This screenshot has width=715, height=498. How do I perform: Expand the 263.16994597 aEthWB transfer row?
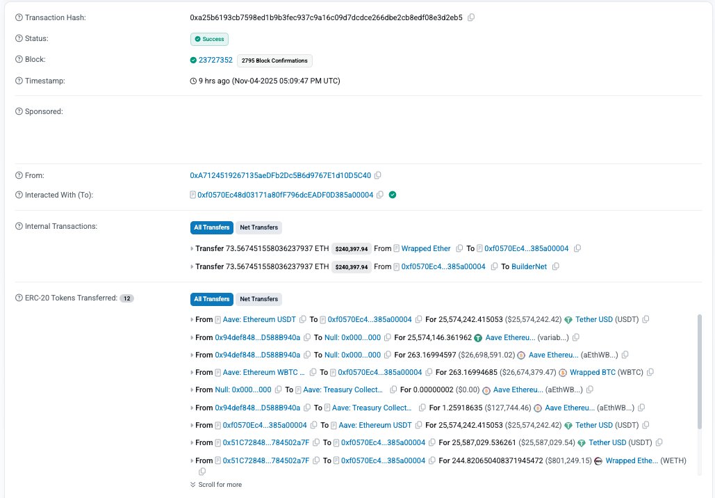(192, 355)
